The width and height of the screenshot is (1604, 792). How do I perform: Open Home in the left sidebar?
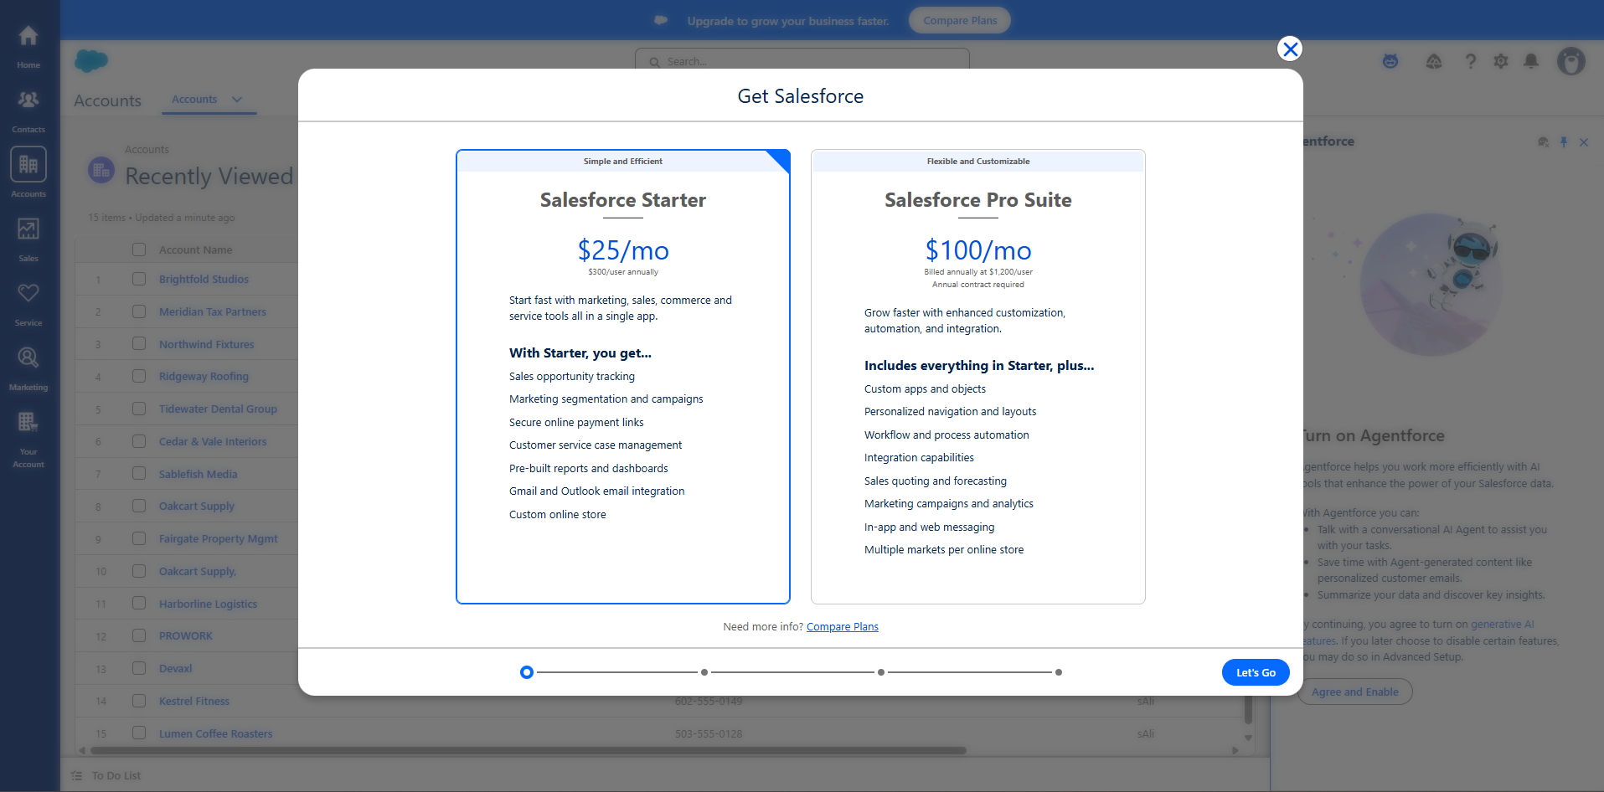[x=28, y=45]
